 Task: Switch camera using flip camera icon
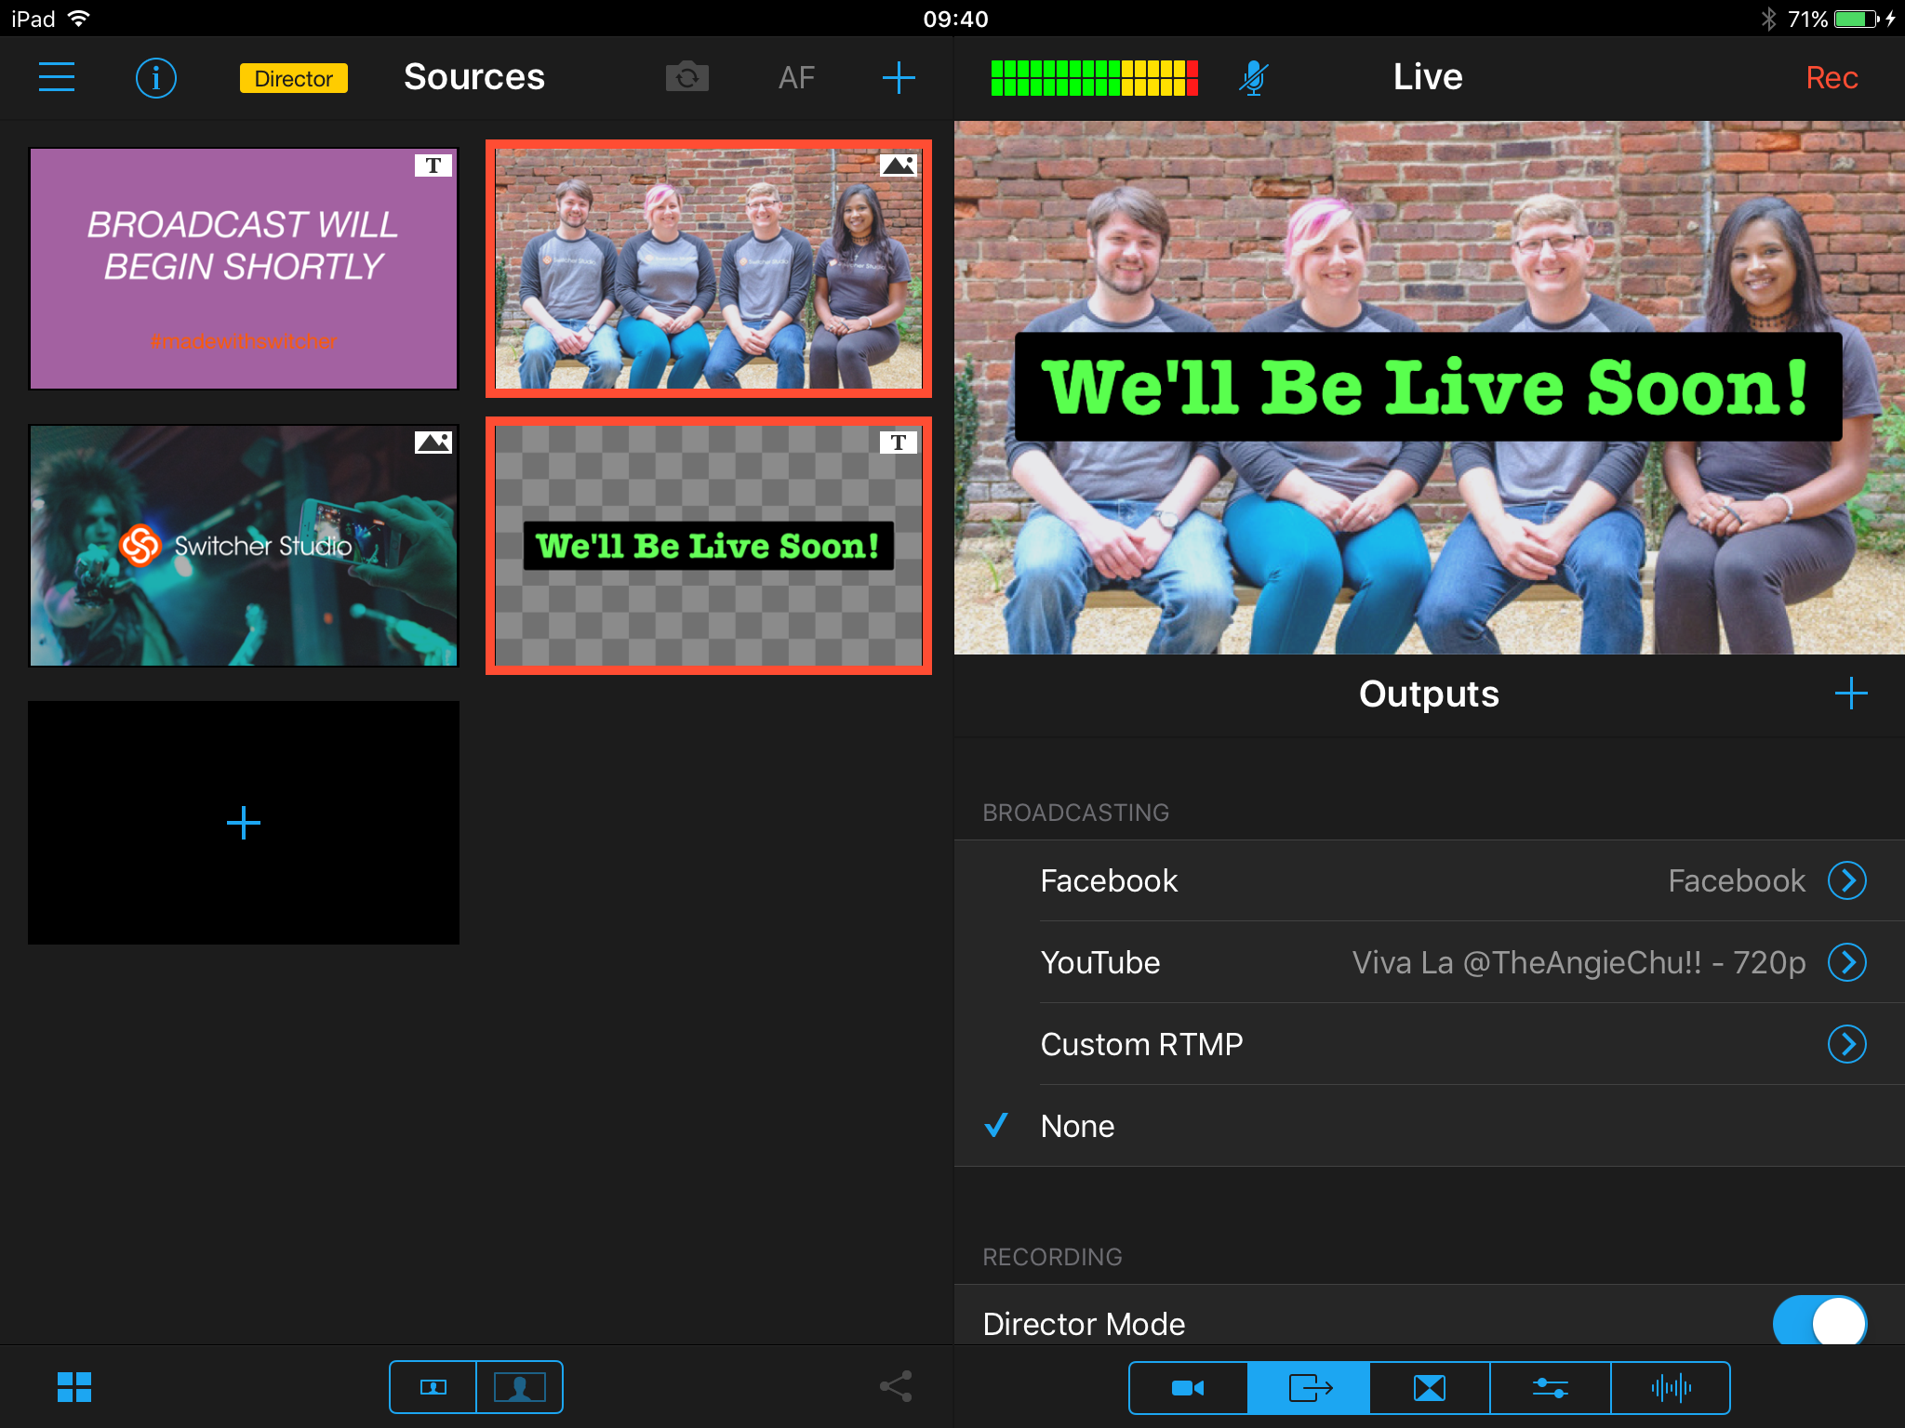[x=687, y=77]
